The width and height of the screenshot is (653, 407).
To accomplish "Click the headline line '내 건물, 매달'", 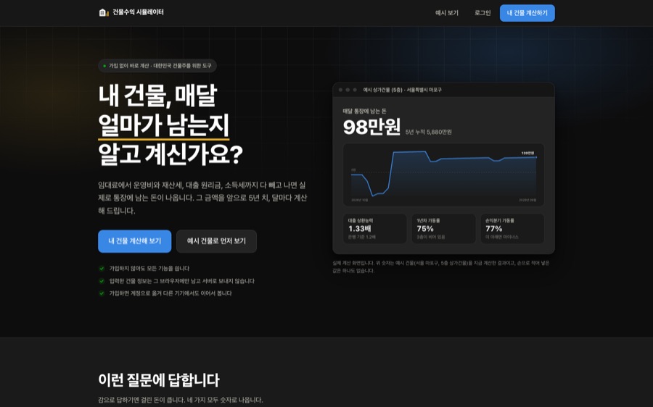I will [x=158, y=95].
